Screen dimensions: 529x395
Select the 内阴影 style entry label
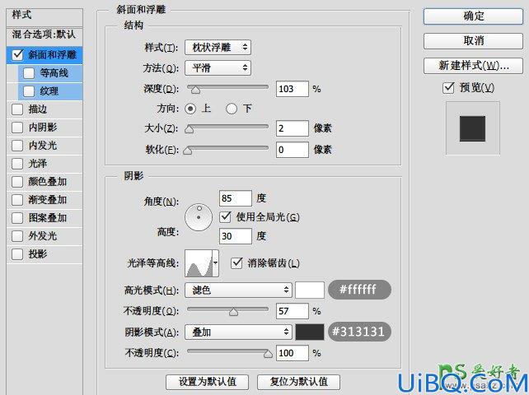click(x=43, y=128)
